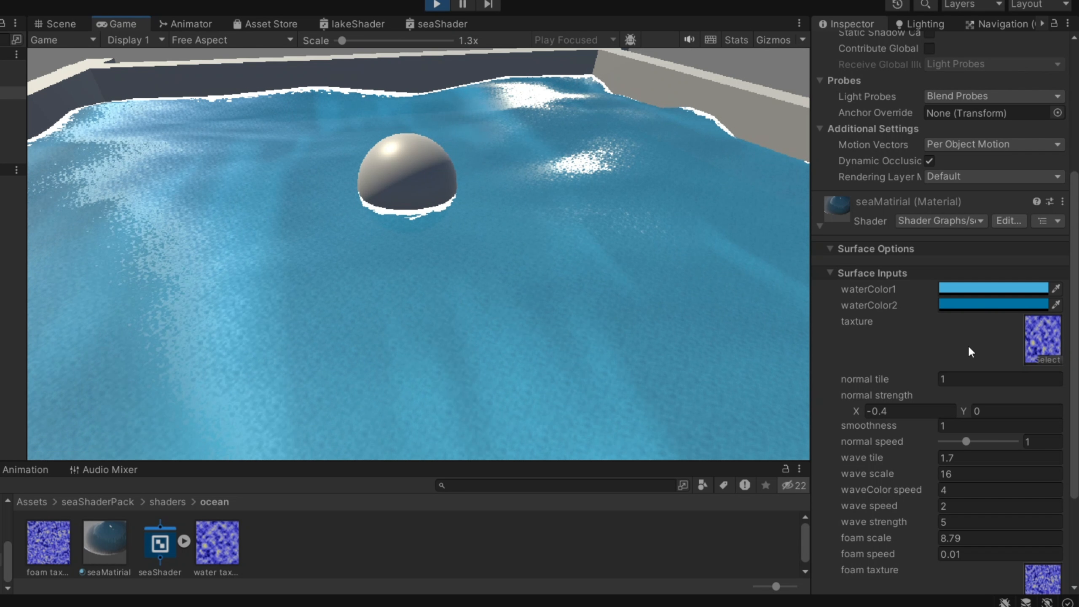Screen dimensions: 1079x607
Task: Open the seaMatirial three-dot menu
Action: [1063, 201]
